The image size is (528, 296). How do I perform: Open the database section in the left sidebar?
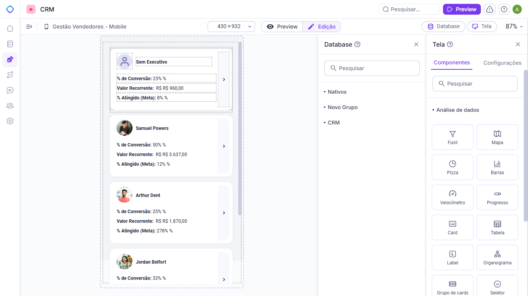pos(10,44)
